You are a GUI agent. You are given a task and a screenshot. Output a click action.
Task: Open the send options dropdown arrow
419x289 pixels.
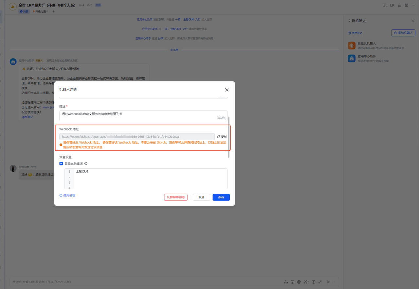click(335, 282)
